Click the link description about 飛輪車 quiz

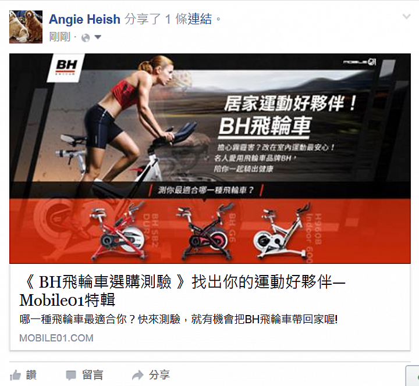pyautogui.click(x=179, y=319)
